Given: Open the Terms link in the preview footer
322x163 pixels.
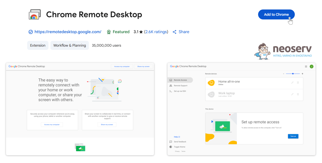Looking at the screenshot, I should click(x=183, y=151).
